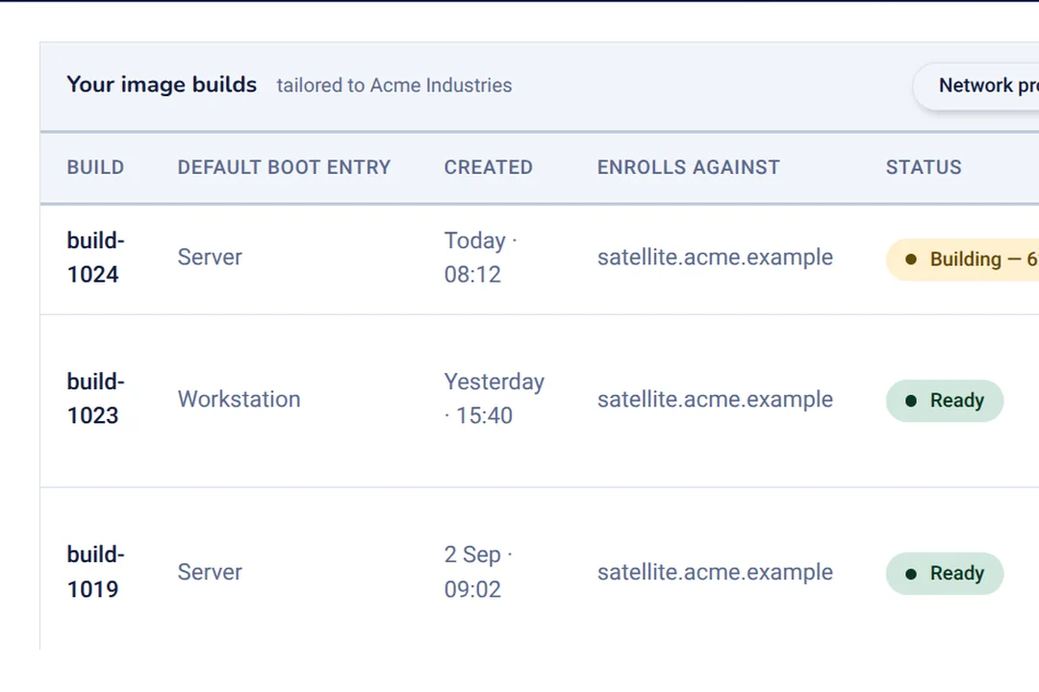Click the 2 Sep 09:02 created time

tap(478, 572)
